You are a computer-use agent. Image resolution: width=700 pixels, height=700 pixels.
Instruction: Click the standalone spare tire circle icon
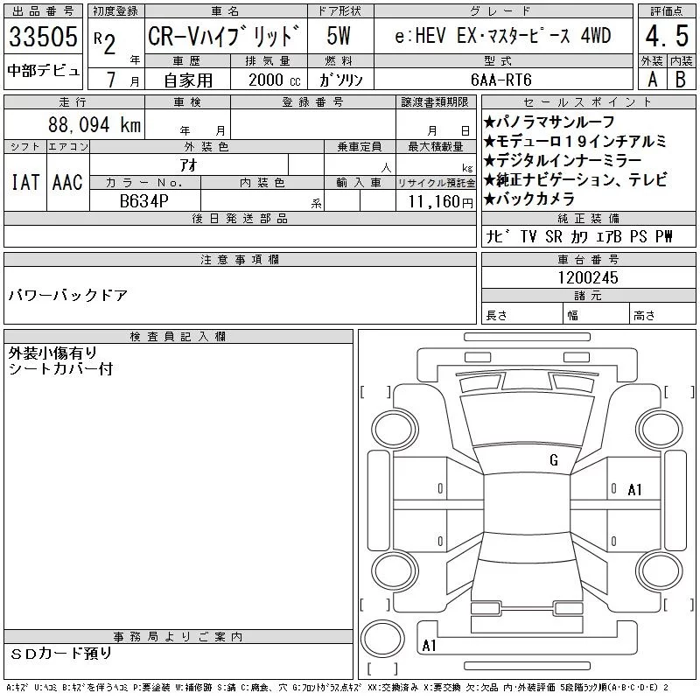[x=381, y=637]
